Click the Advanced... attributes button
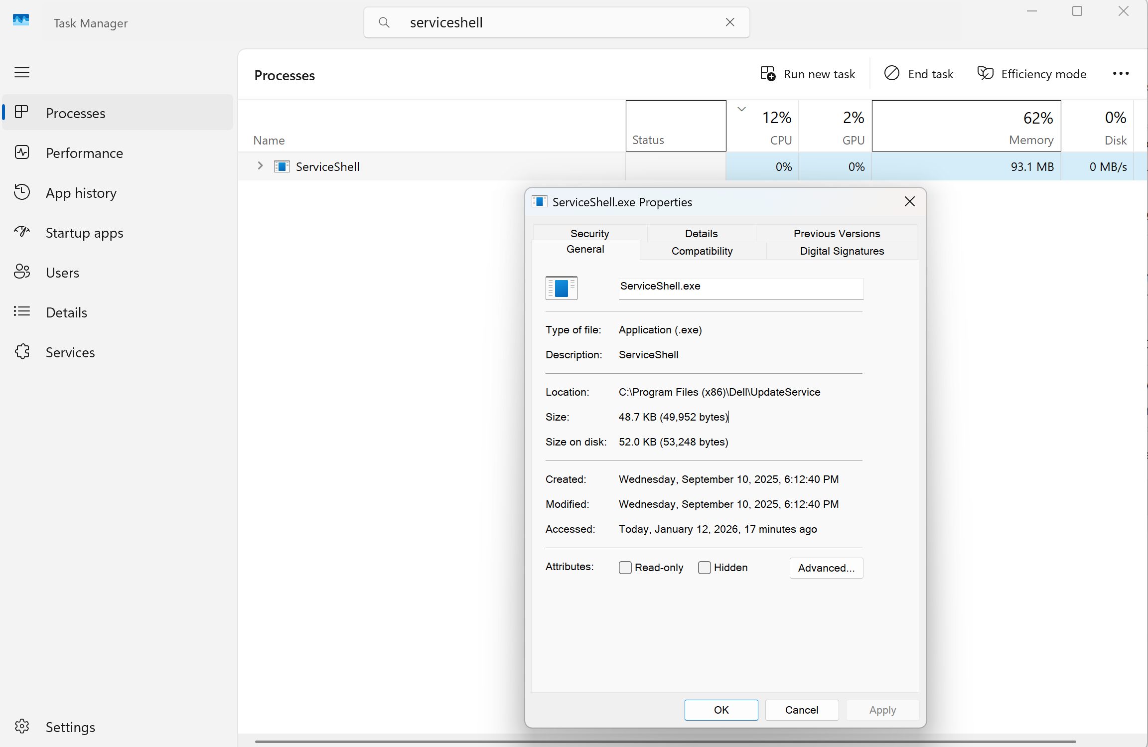1148x747 pixels. coord(826,568)
